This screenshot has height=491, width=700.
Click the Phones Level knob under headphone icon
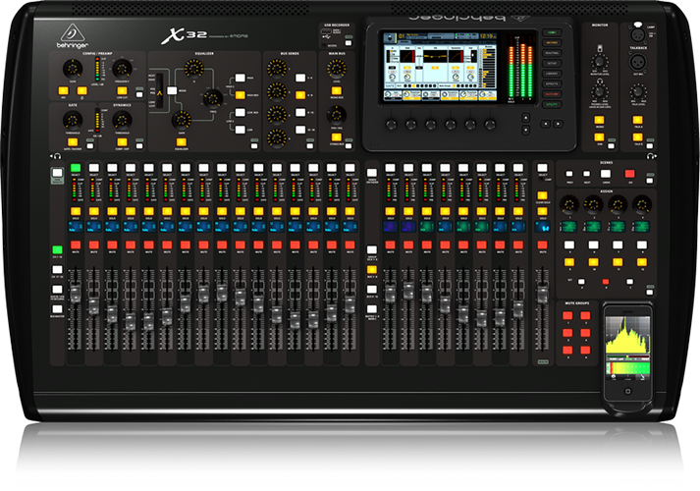pos(600,91)
